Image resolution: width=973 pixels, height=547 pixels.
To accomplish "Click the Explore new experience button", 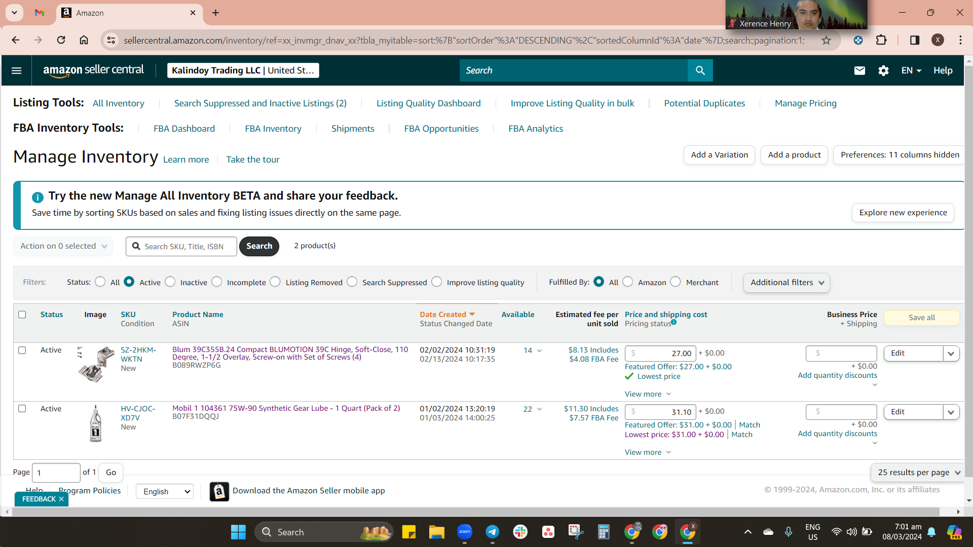I will click(x=903, y=213).
